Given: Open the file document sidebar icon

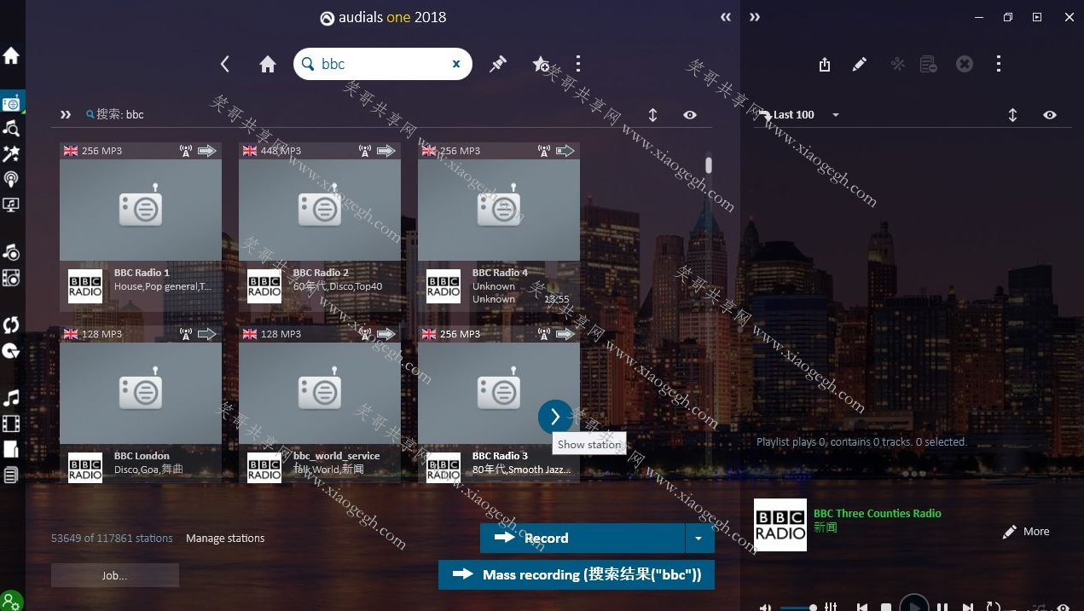Looking at the screenshot, I should pyautogui.click(x=11, y=449).
